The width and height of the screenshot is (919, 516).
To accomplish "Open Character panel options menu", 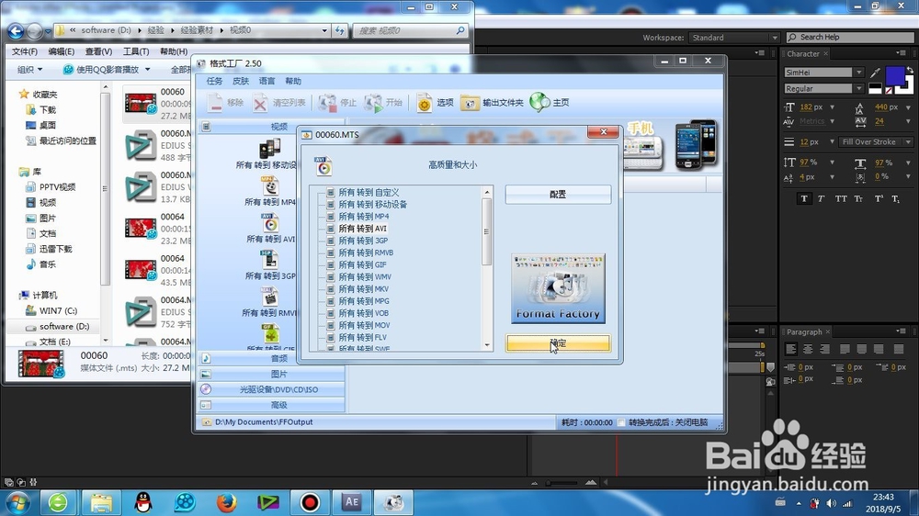I will [x=901, y=53].
